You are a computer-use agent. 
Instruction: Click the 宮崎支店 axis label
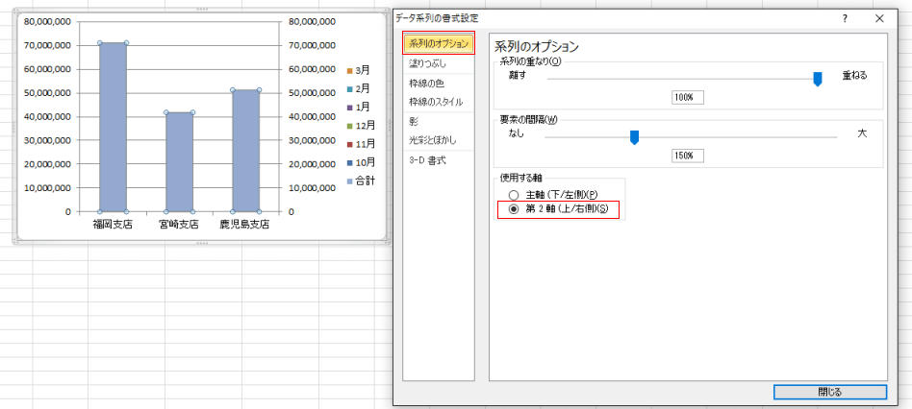tap(179, 225)
